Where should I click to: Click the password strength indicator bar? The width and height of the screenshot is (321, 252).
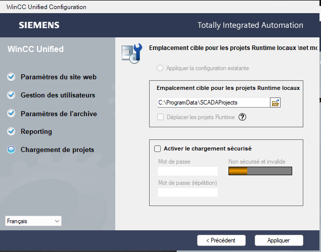pos(260,171)
